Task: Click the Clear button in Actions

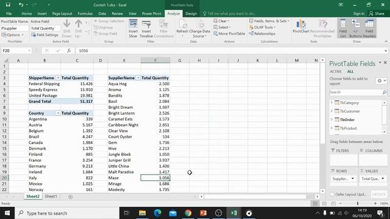Action: click(x=221, y=21)
